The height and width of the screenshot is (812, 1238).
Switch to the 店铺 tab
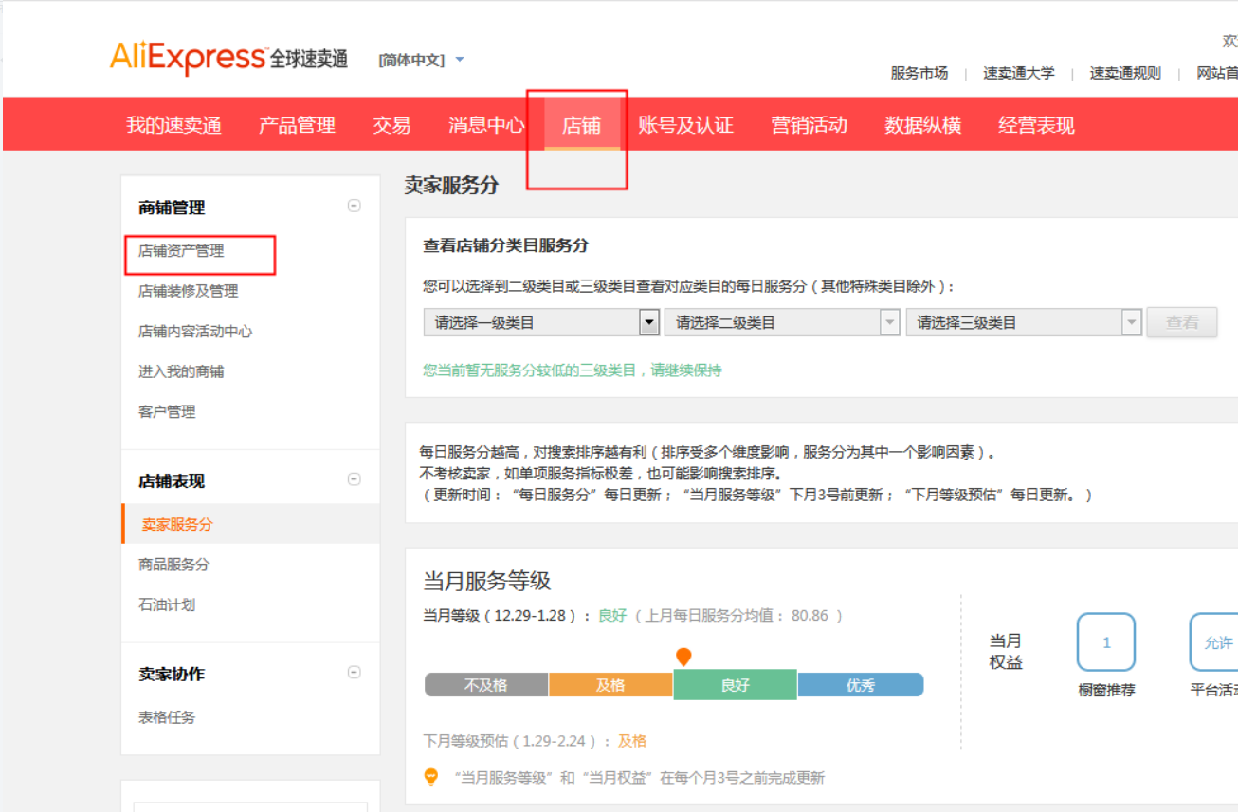point(582,125)
